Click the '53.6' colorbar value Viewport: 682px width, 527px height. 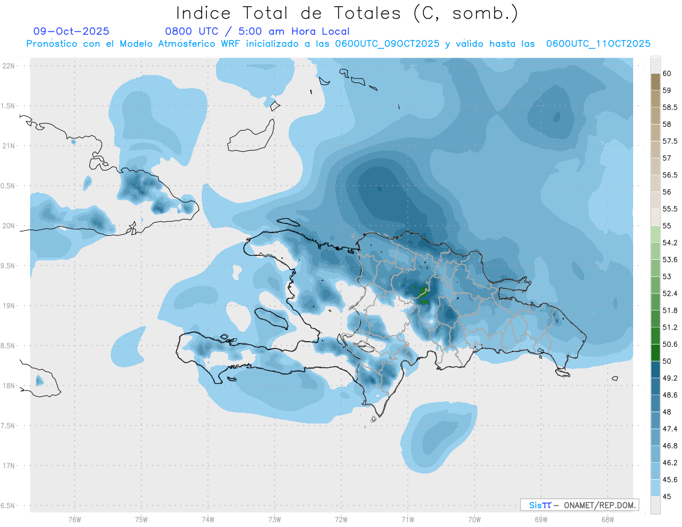pos(671,259)
